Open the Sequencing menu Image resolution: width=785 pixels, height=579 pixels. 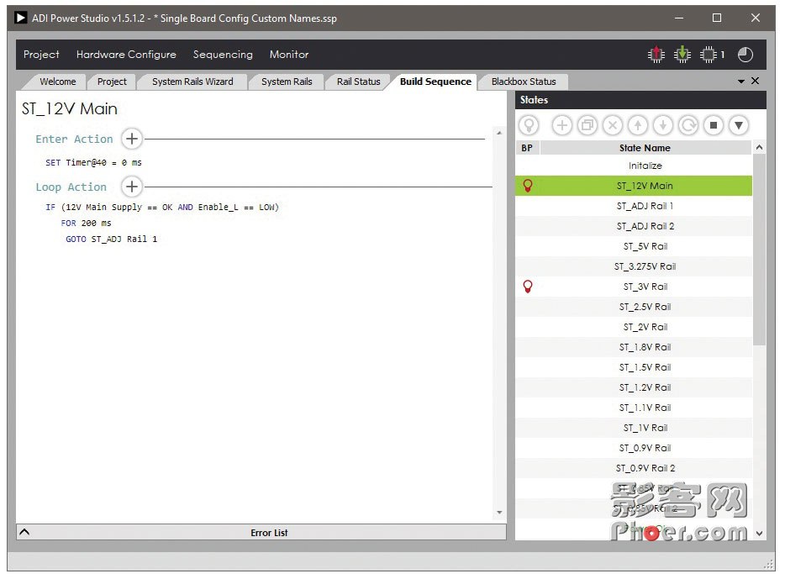coord(223,54)
